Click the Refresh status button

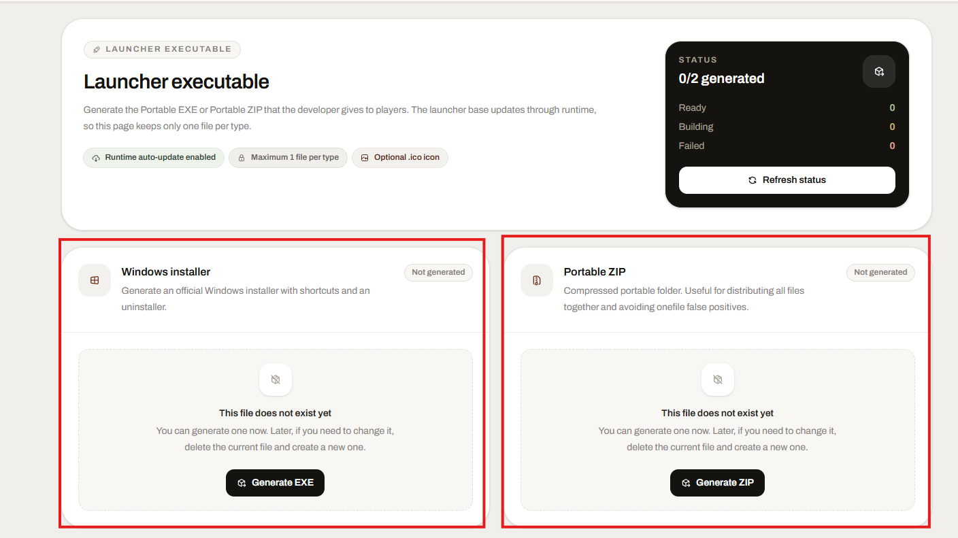click(x=787, y=180)
